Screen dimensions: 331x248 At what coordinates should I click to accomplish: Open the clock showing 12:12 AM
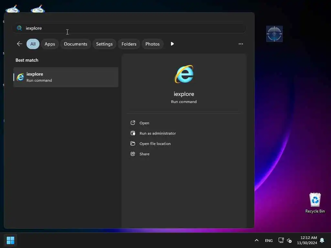pos(307,240)
